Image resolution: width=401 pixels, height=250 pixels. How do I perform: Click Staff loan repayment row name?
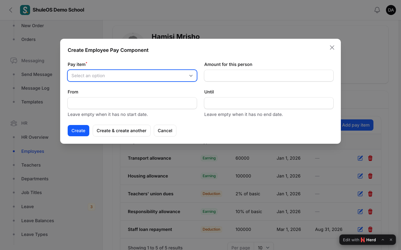150,229
